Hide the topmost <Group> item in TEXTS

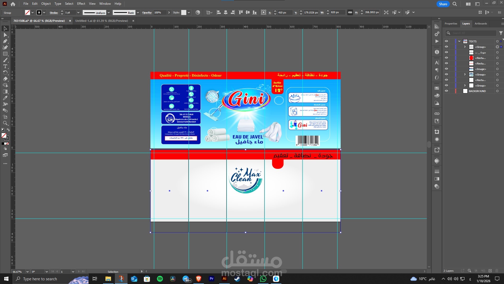pos(446,47)
